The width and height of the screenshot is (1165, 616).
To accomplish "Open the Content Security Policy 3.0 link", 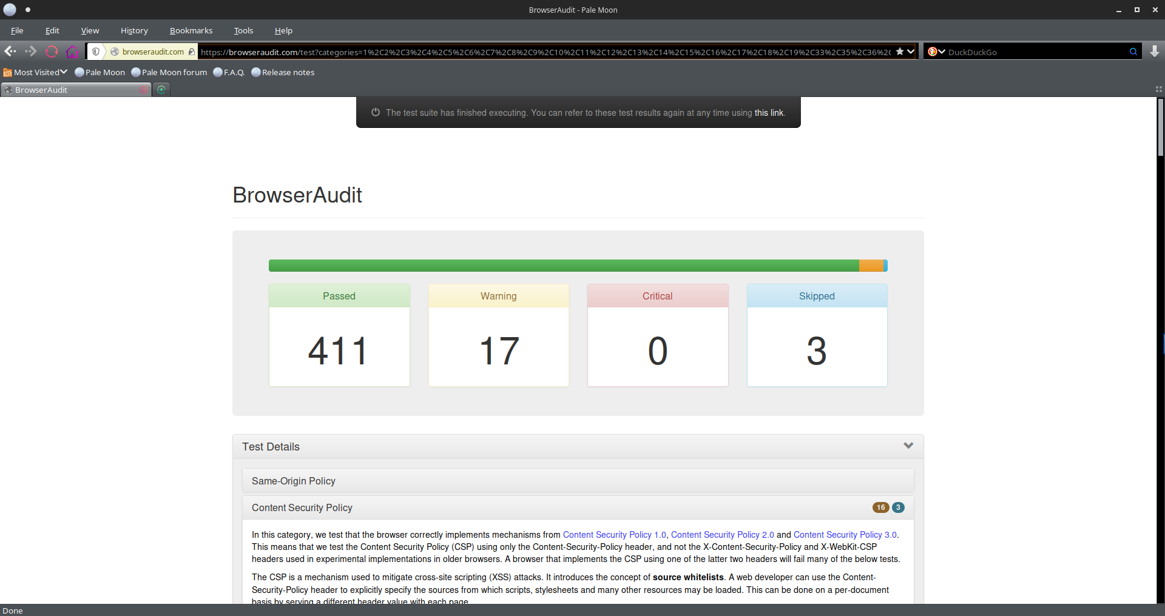I will (x=845, y=535).
